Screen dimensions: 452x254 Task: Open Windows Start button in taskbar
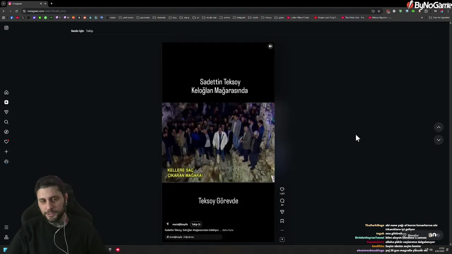click(5, 250)
